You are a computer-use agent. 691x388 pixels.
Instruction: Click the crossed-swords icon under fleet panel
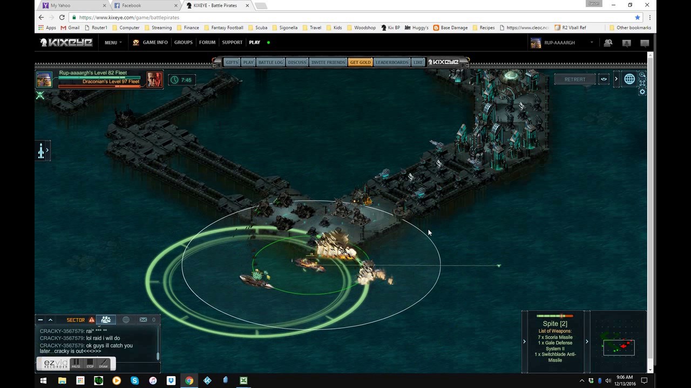click(40, 95)
